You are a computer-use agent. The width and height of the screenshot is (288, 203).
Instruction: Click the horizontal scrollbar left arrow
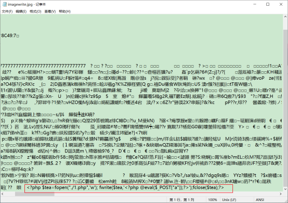point(2,194)
